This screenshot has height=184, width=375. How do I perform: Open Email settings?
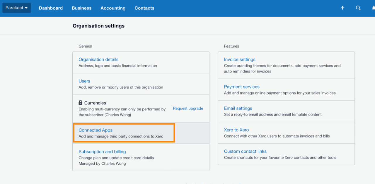238,108
